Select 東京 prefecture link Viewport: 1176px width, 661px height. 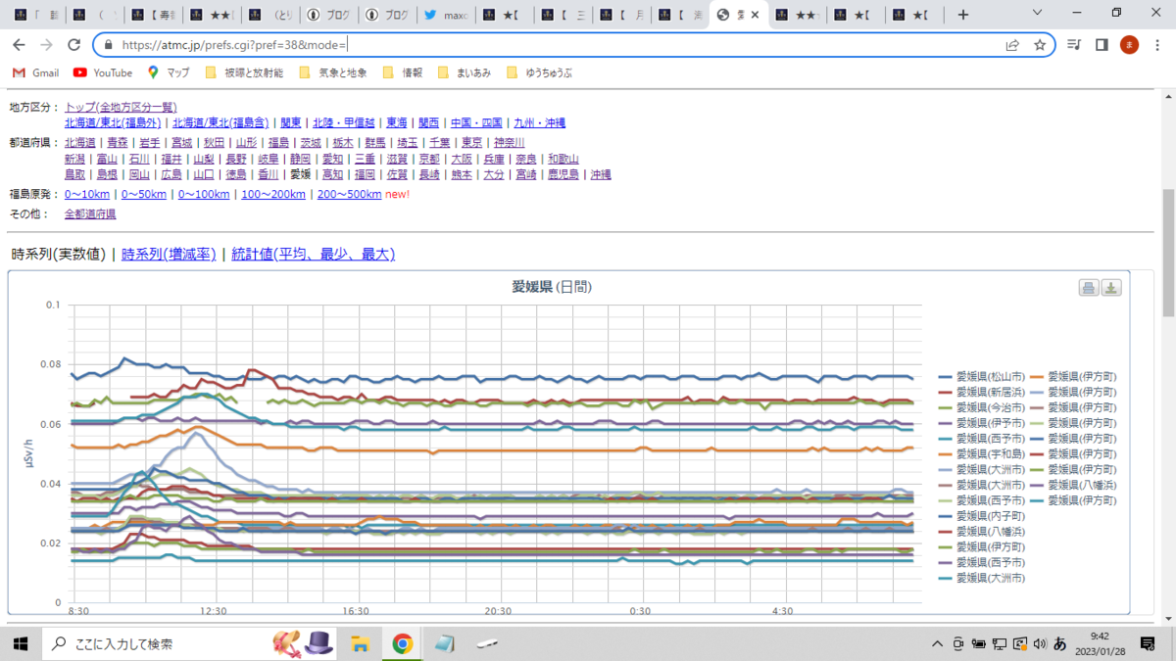472,142
